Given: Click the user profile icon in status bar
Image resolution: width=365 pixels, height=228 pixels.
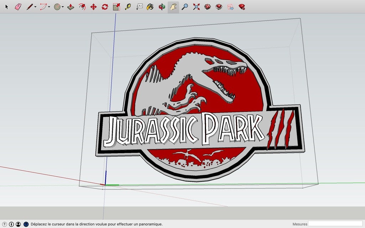Looking at the screenshot, I should [18, 224].
